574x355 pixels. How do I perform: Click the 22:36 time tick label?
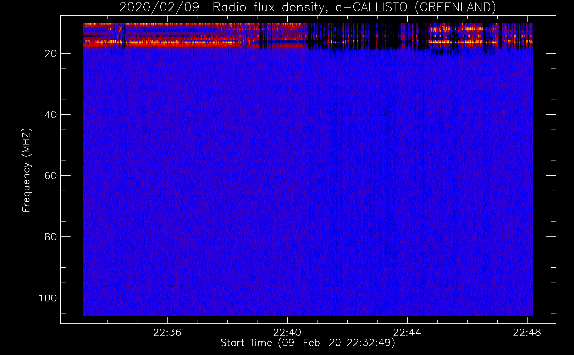click(167, 333)
